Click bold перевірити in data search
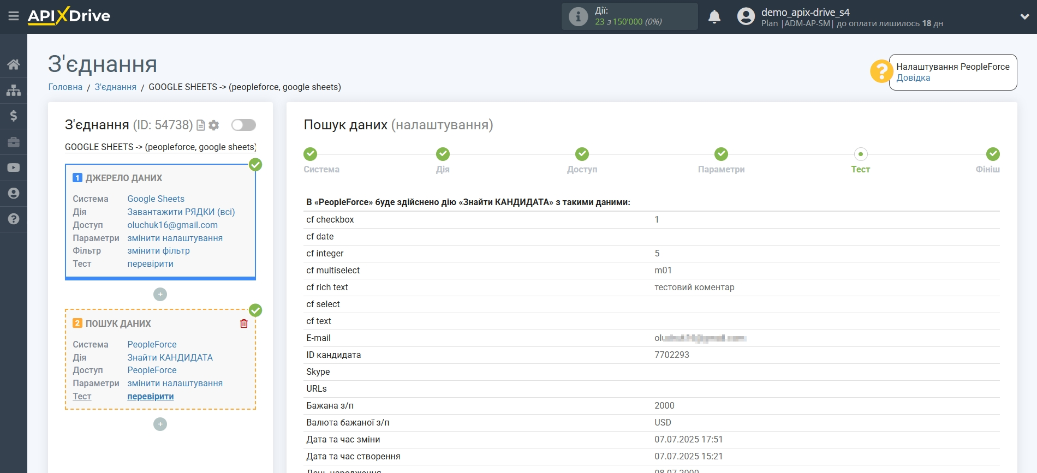The height and width of the screenshot is (473, 1037). point(150,397)
